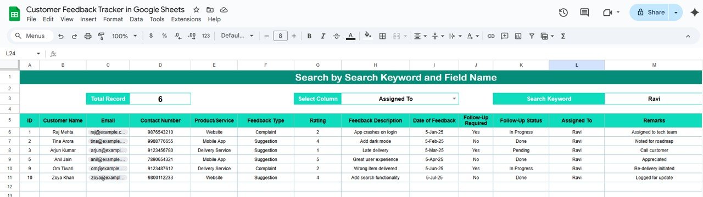Click the raj@example email cell
The image size is (703, 197).
108,132
